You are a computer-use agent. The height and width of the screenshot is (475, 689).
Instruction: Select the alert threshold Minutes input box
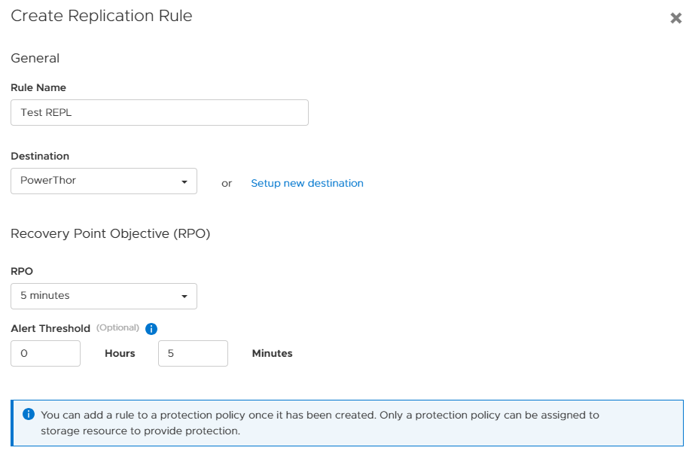(193, 353)
